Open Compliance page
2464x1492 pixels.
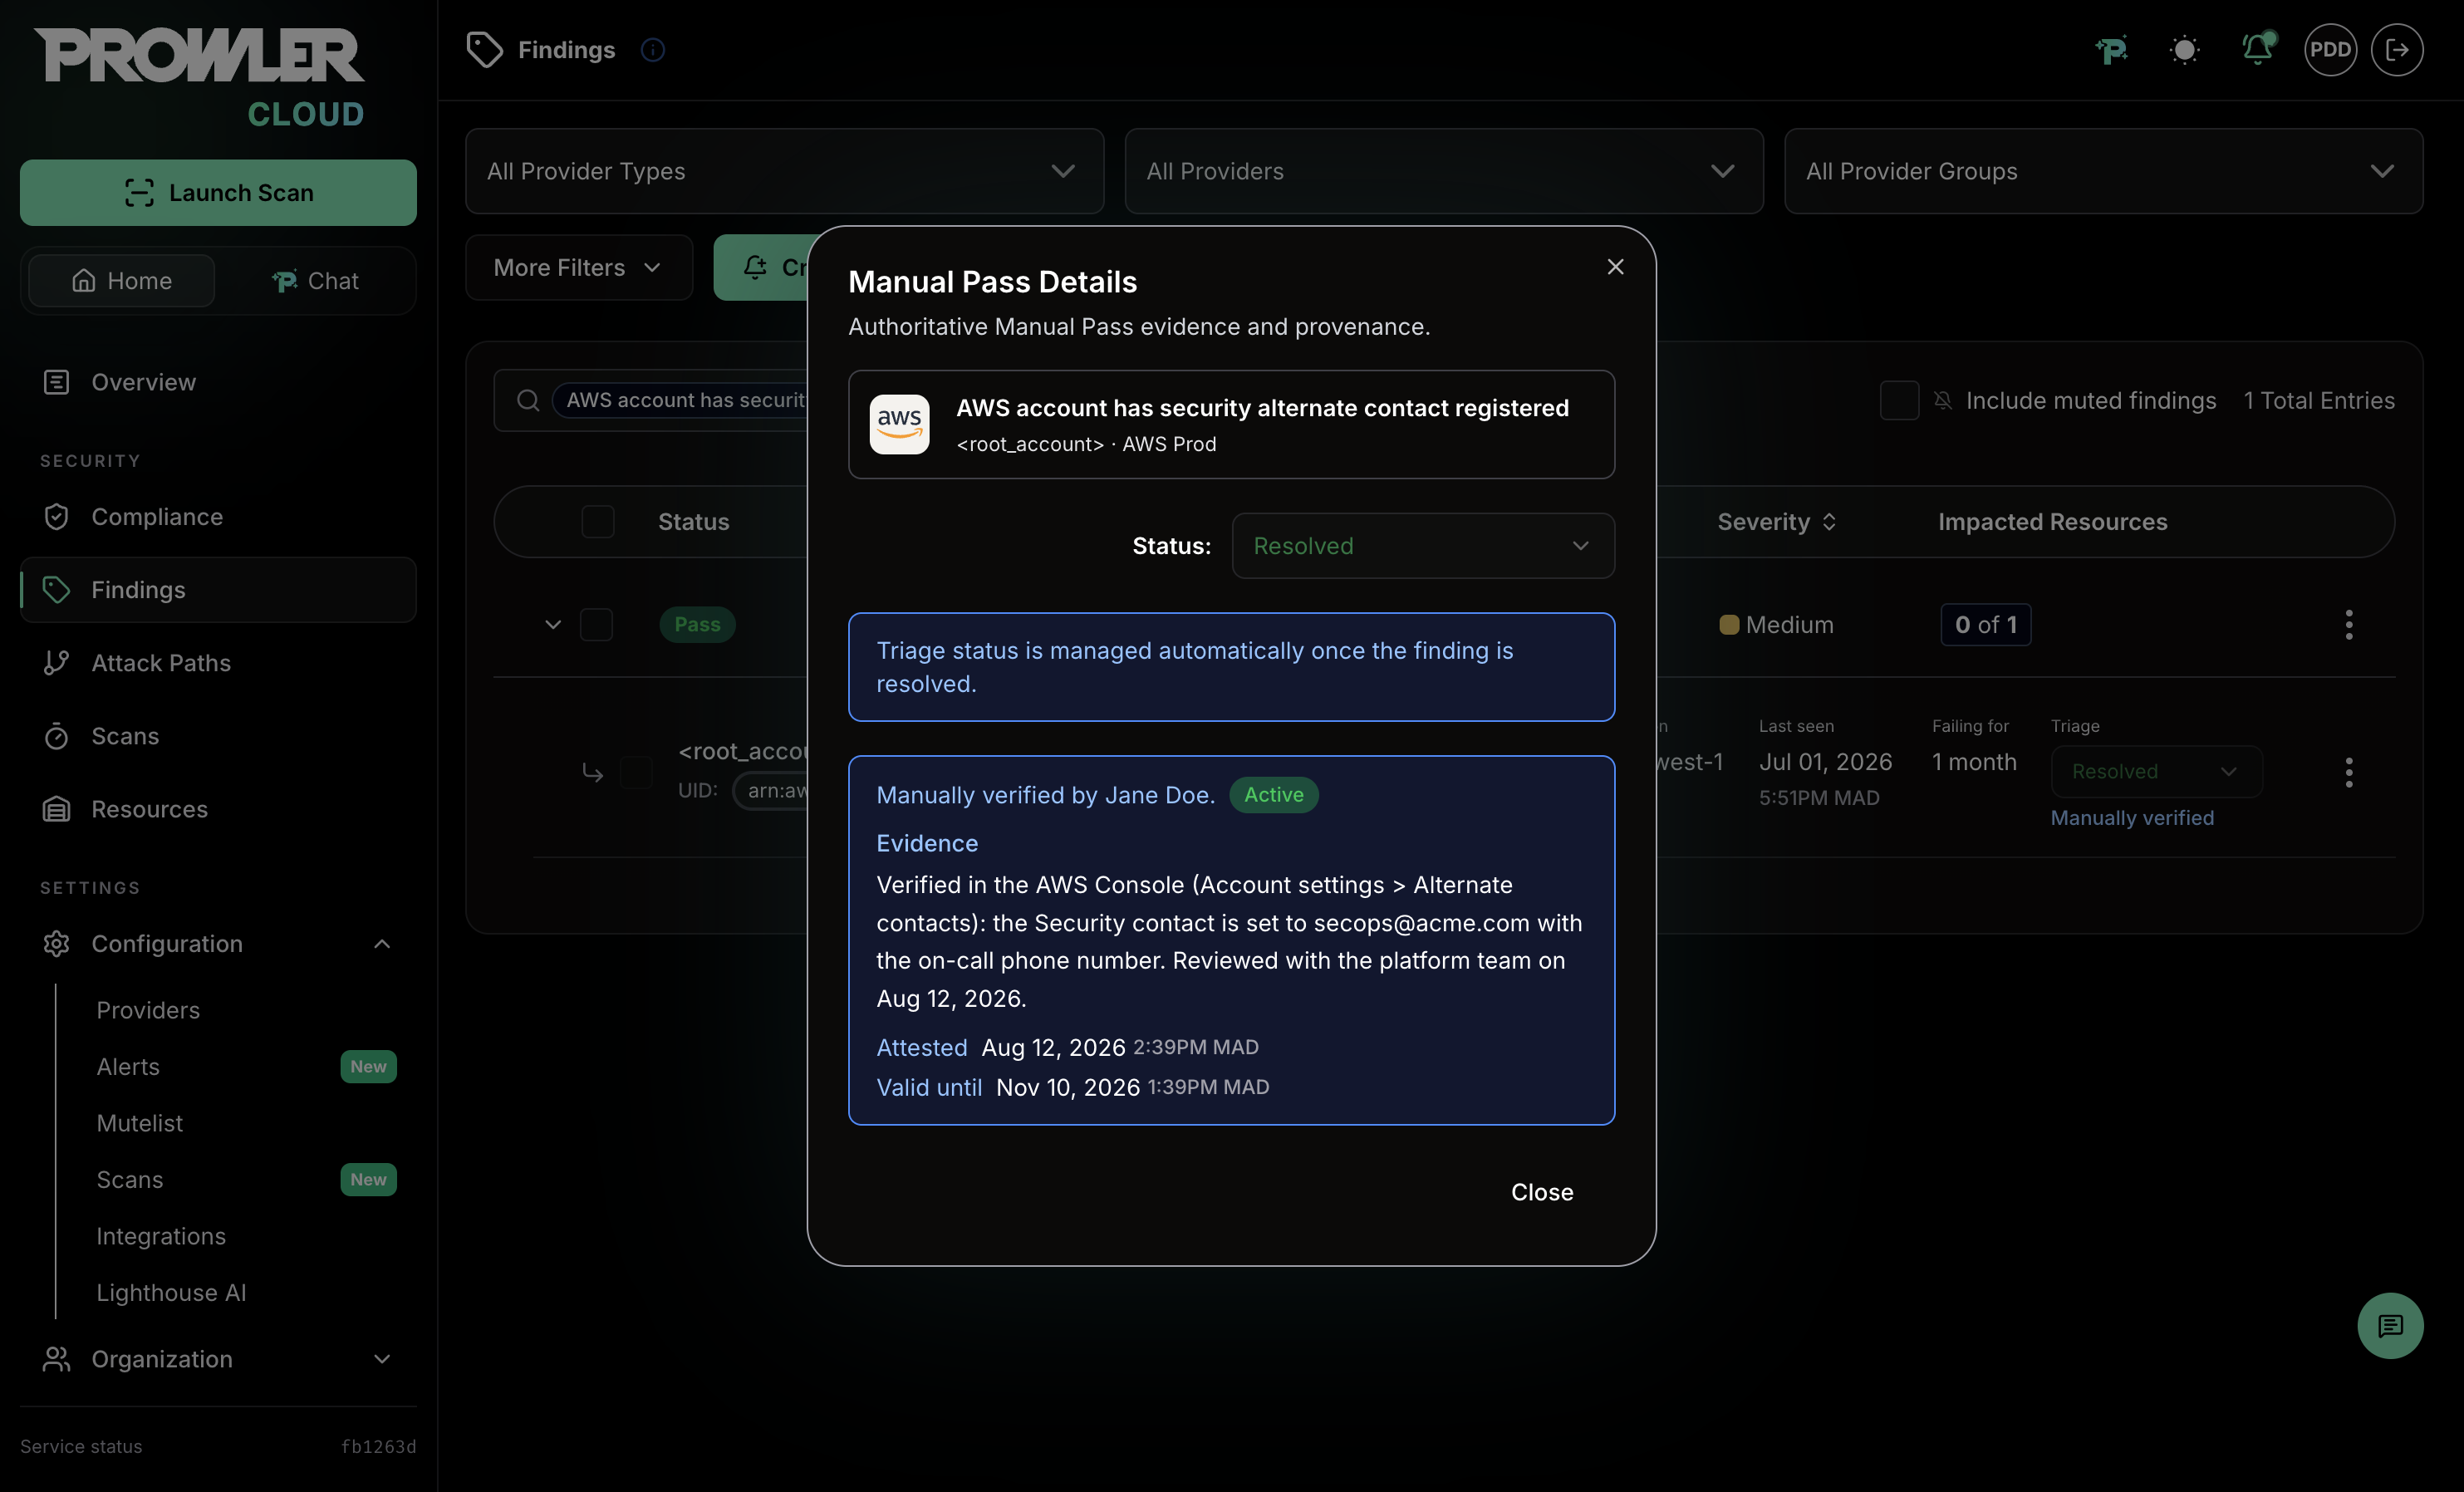[218, 517]
